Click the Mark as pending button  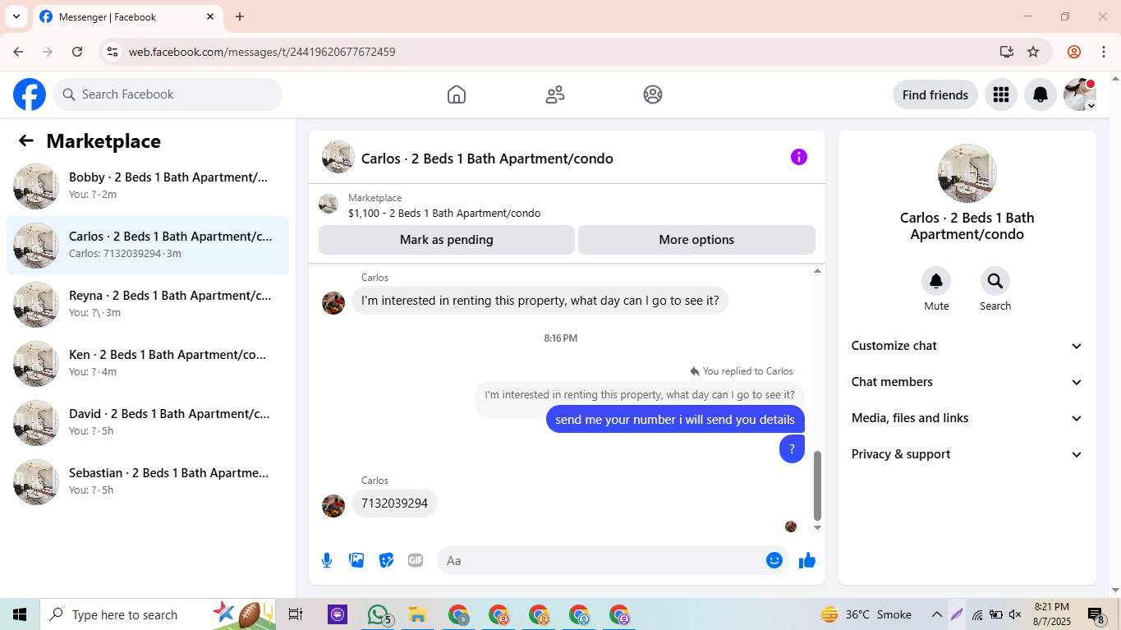(447, 240)
